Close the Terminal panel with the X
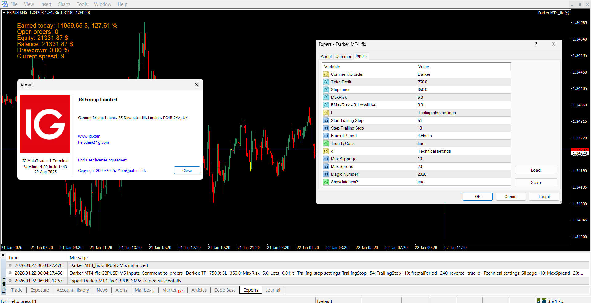The width and height of the screenshot is (591, 303). (x=3, y=255)
